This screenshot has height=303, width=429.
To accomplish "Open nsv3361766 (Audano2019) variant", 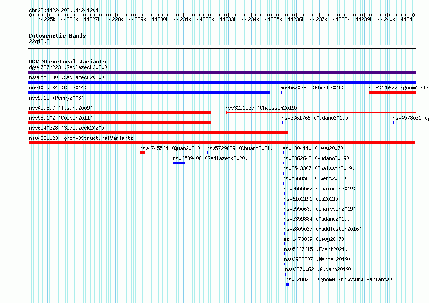I will [315, 118].
